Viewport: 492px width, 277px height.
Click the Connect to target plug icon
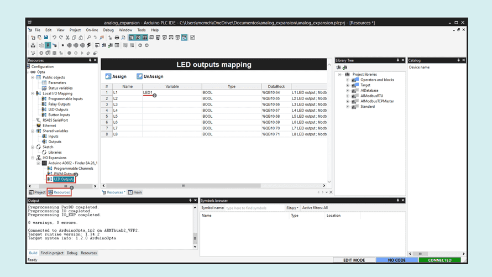(x=48, y=45)
